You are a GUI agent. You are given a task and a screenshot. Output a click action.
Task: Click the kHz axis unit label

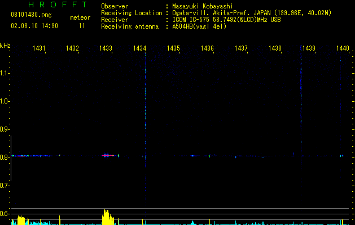pos(5,46)
